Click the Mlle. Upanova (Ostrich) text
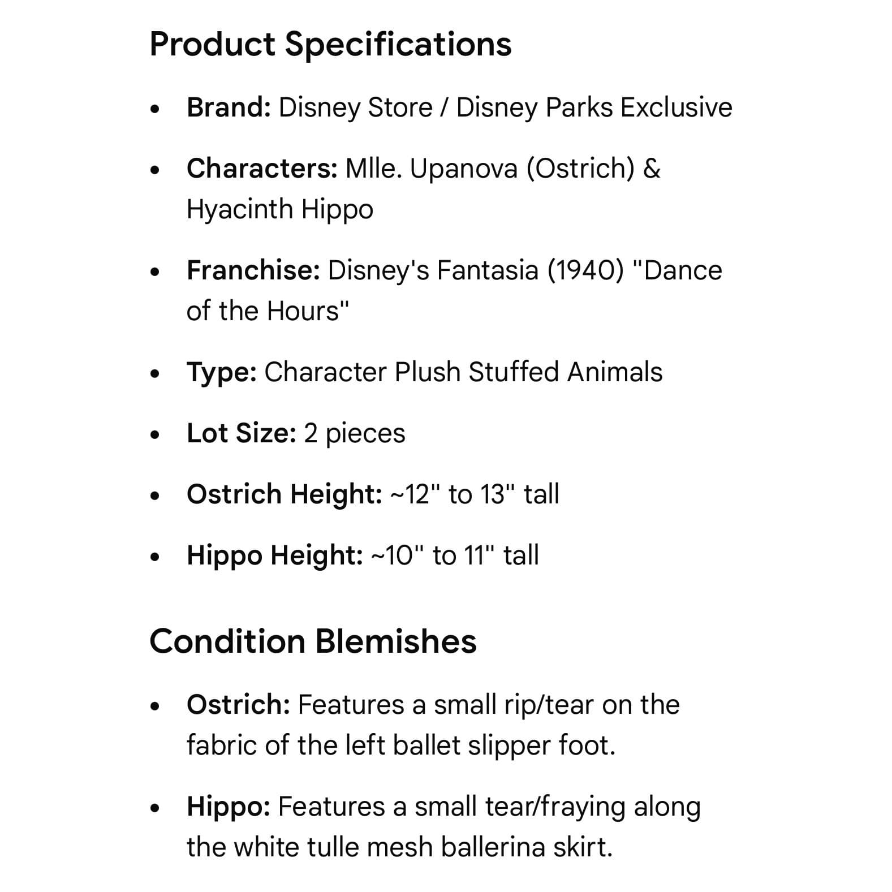This screenshot has width=892, height=892. pyautogui.click(x=490, y=169)
